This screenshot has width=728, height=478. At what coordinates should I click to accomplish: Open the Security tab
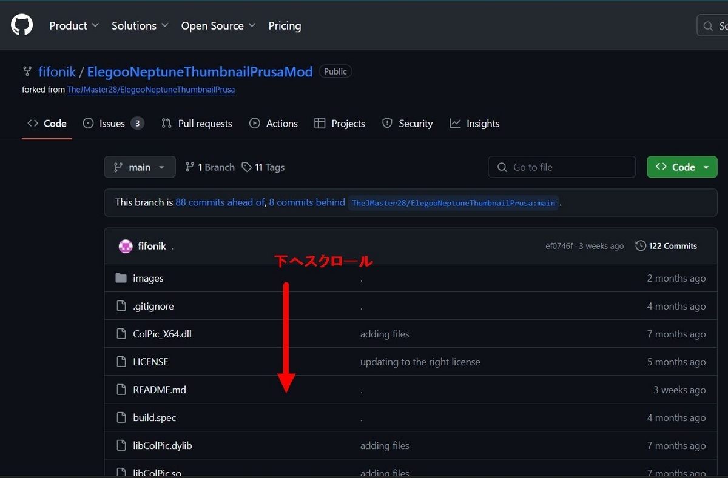coord(407,124)
